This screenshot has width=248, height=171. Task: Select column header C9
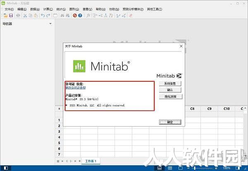pyautogui.click(x=209, y=109)
